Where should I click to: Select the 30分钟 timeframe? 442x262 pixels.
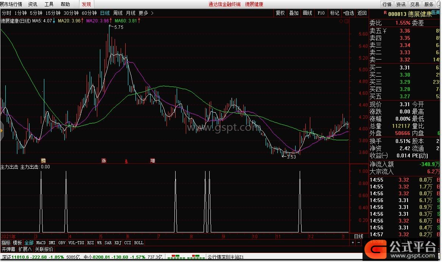tap(71, 13)
